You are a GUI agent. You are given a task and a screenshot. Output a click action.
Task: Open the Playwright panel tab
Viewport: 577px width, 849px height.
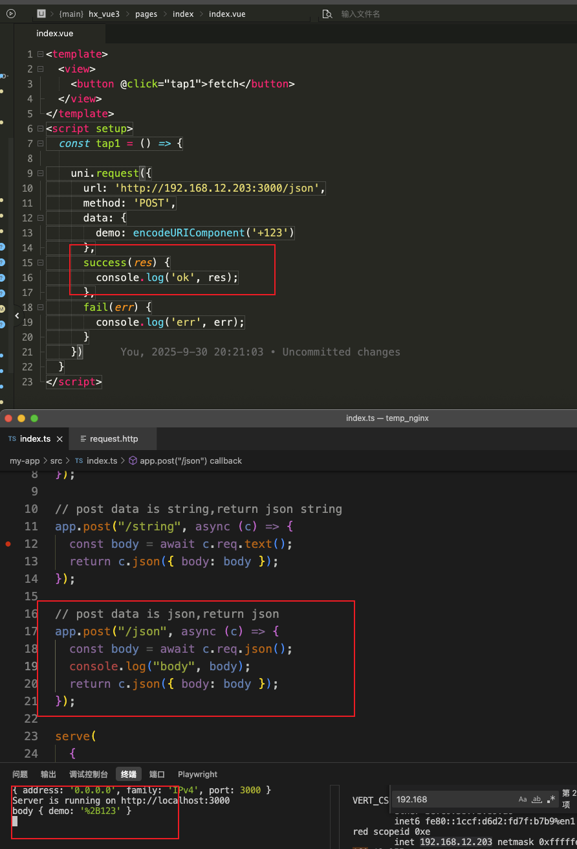pyautogui.click(x=197, y=775)
